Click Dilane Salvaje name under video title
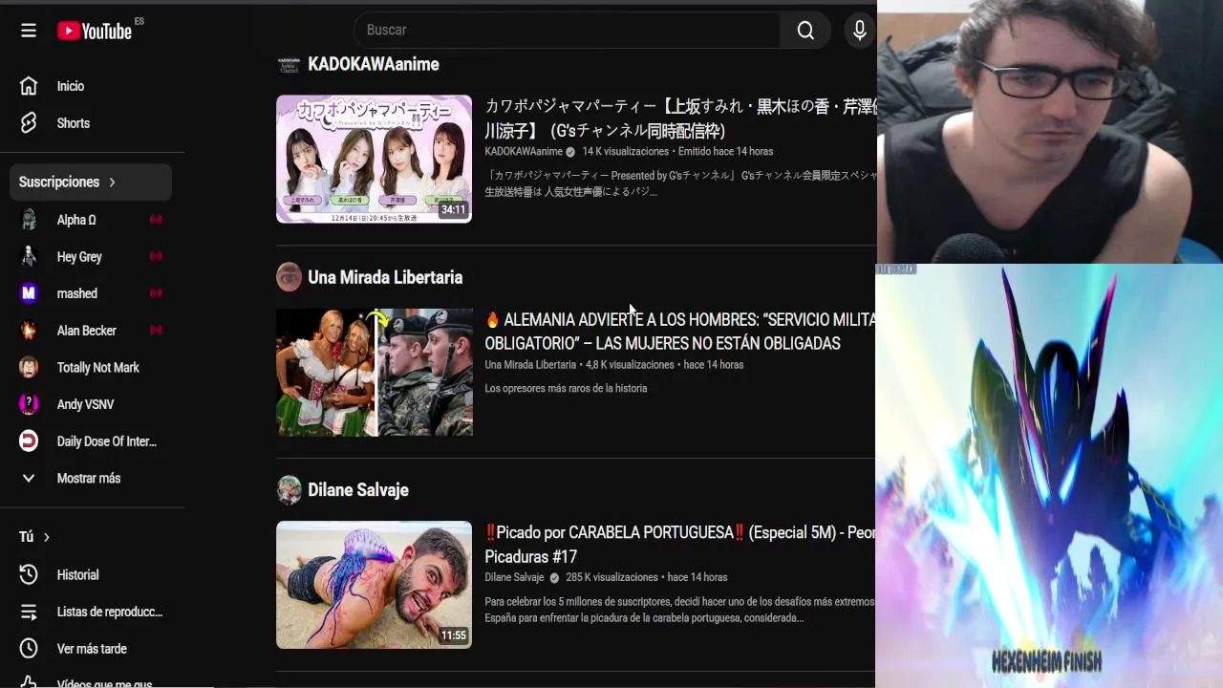This screenshot has height=688, width=1223. (x=514, y=577)
